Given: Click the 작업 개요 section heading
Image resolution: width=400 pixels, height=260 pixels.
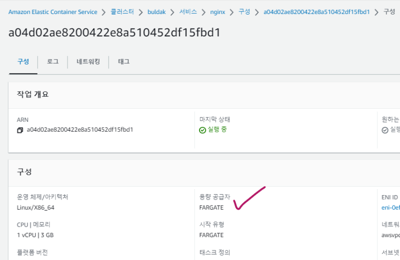Looking at the screenshot, I should [x=32, y=94].
